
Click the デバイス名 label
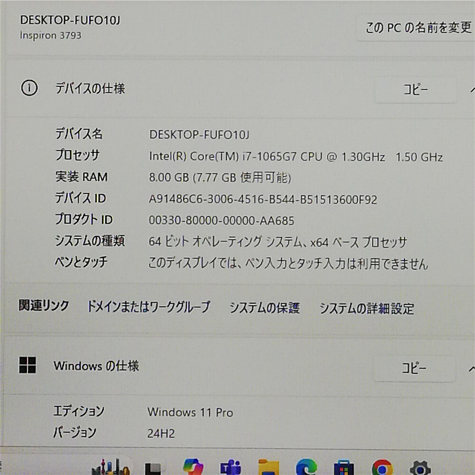(x=79, y=133)
